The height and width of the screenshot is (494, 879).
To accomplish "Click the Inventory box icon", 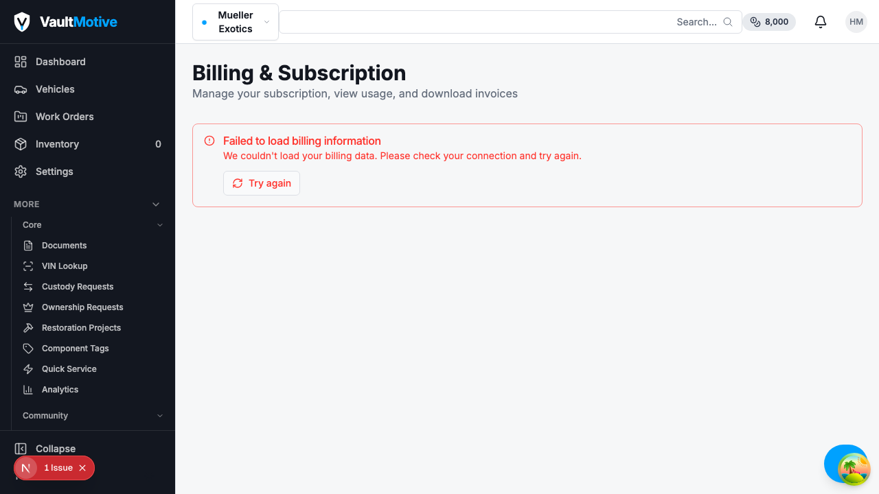I will 21,144.
